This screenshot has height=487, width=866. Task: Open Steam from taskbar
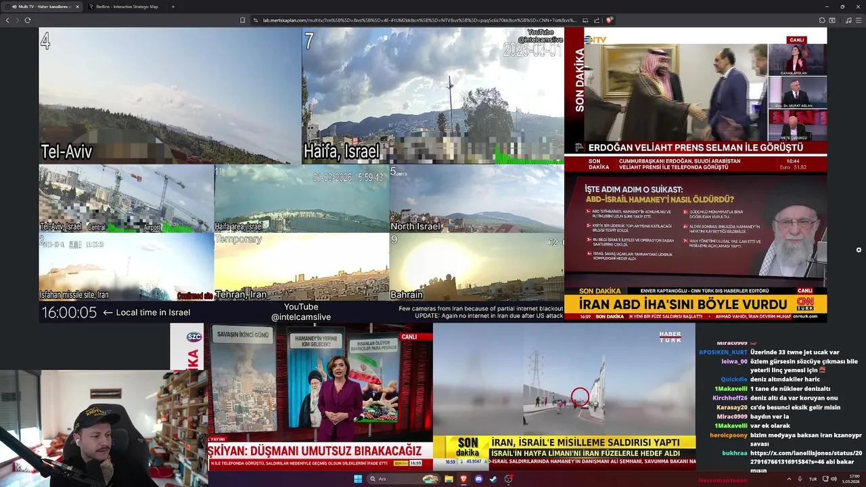pyautogui.click(x=493, y=479)
